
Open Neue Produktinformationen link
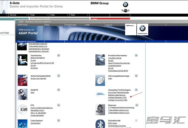(x=119, y=63)
